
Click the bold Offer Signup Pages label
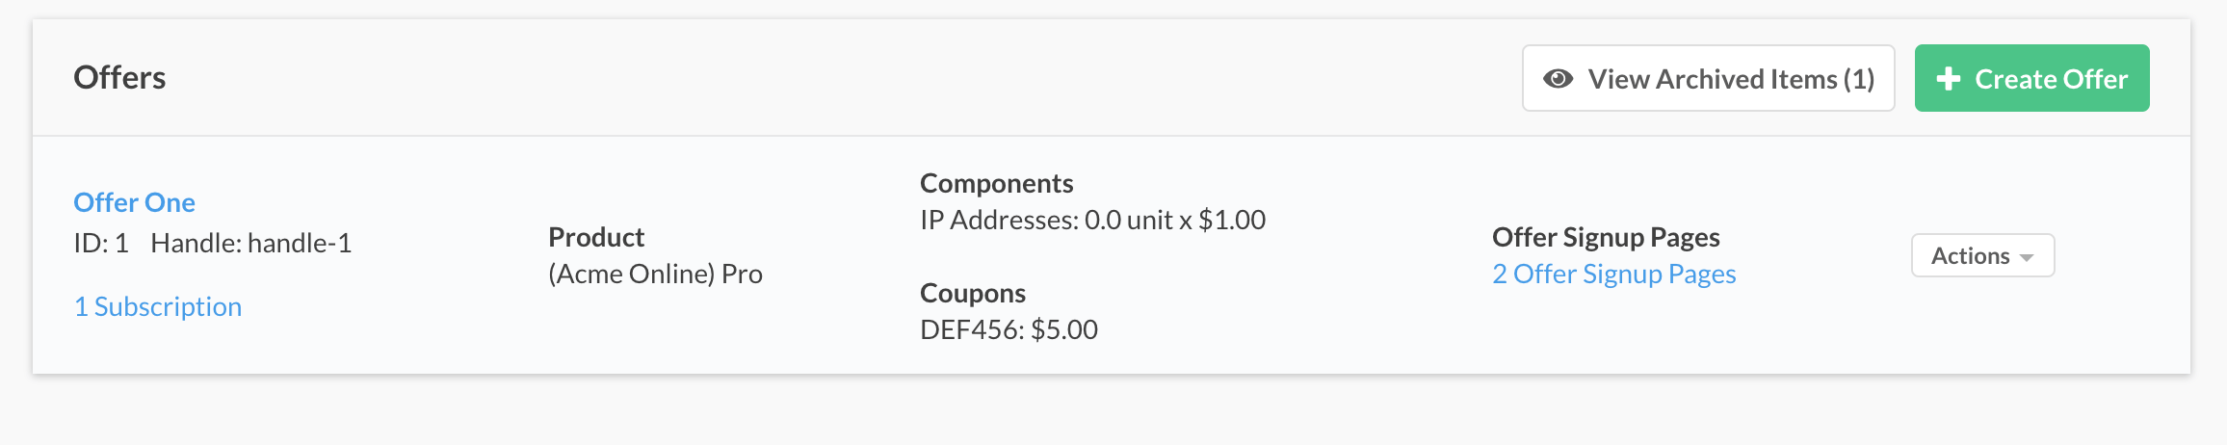coord(1606,237)
